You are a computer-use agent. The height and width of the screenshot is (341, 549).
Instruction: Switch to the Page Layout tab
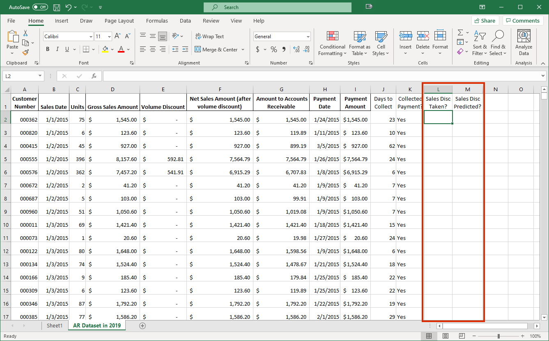(119, 21)
